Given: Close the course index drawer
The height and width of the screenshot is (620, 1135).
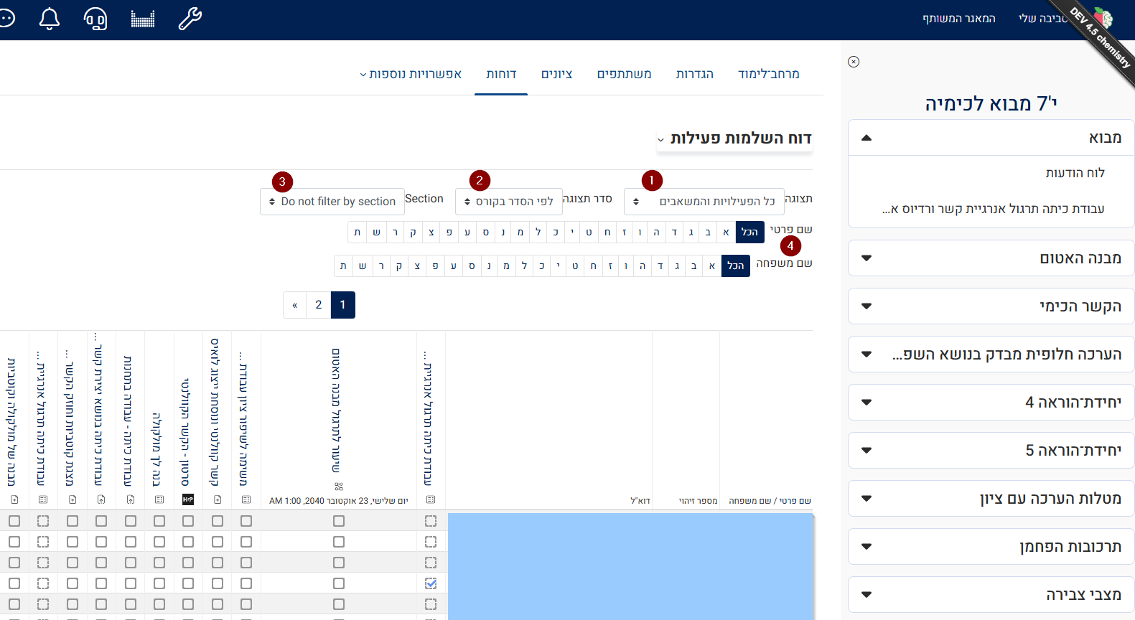Looking at the screenshot, I should 854,62.
